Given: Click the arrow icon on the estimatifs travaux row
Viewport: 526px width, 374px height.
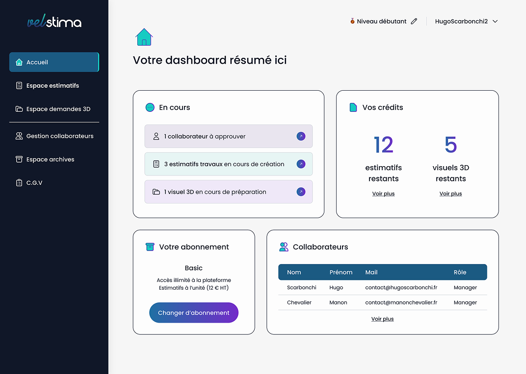Looking at the screenshot, I should pyautogui.click(x=301, y=164).
